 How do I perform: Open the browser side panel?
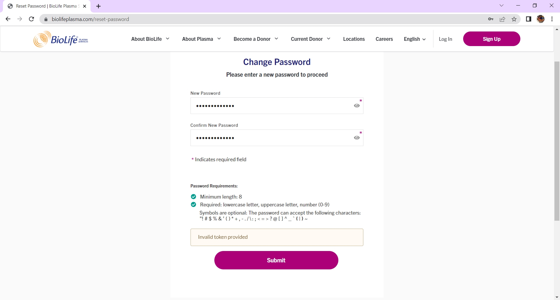pos(528,19)
